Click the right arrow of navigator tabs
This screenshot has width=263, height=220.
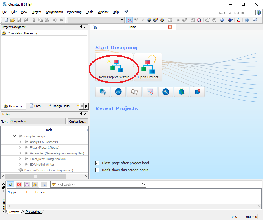[86, 106]
